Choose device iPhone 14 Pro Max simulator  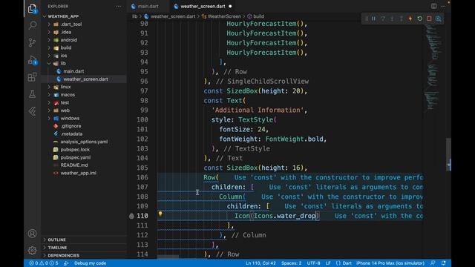coord(390,263)
